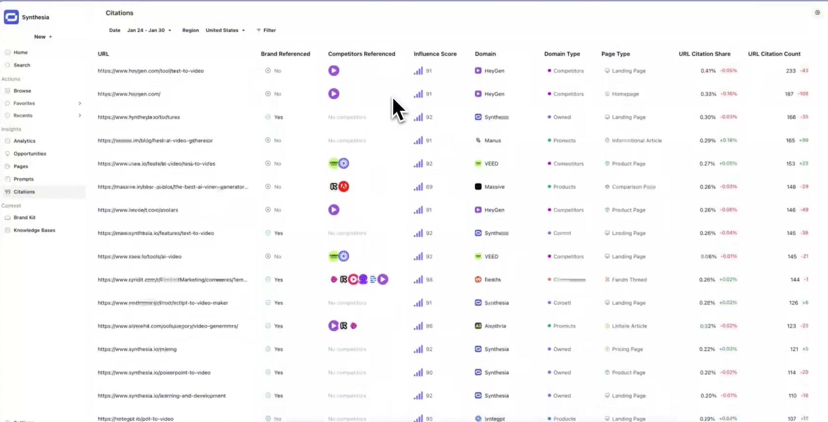
Task: Open the Region dropdown United States
Action: click(x=225, y=30)
